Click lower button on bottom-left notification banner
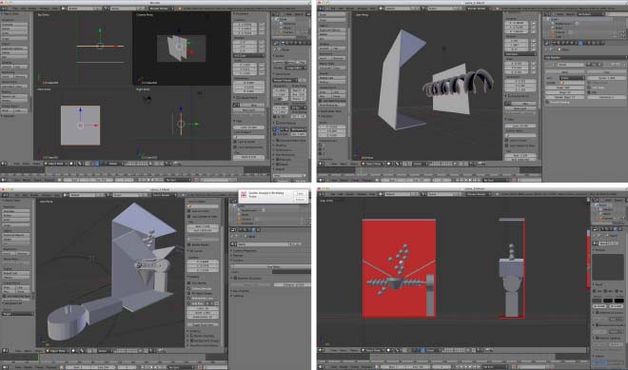The image size is (628, 370). click(300, 199)
